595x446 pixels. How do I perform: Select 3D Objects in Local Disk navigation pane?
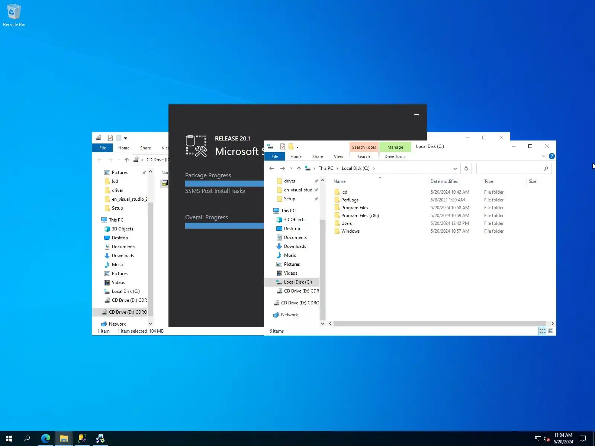(295, 220)
